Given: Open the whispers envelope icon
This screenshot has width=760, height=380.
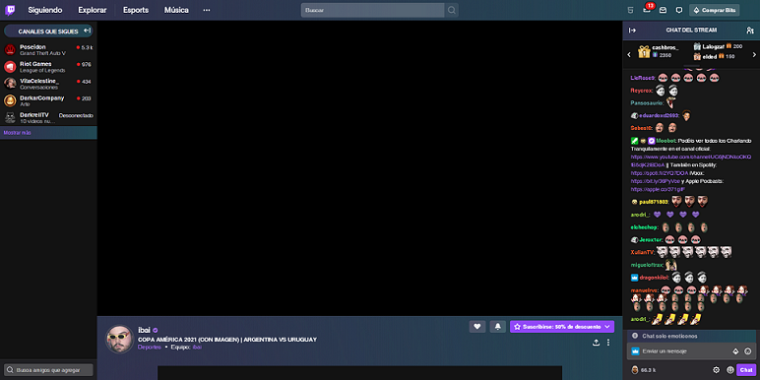Looking at the screenshot, I should pos(663,10).
